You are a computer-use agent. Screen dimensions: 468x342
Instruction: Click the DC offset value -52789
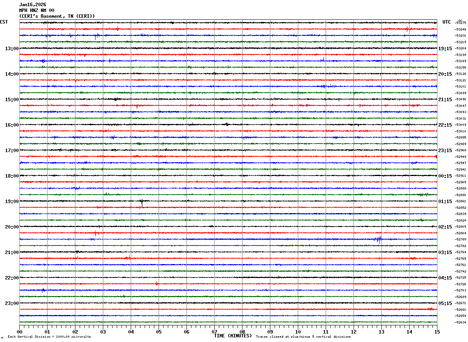(460, 239)
